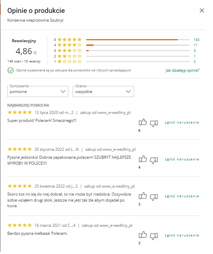
Task: Thumbs up the 'Pyszne jedzonko' review
Action: pyautogui.click(x=142, y=159)
